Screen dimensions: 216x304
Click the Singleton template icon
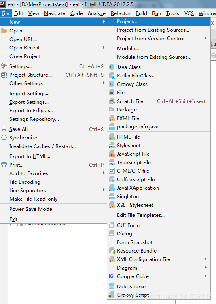click(x=112, y=197)
